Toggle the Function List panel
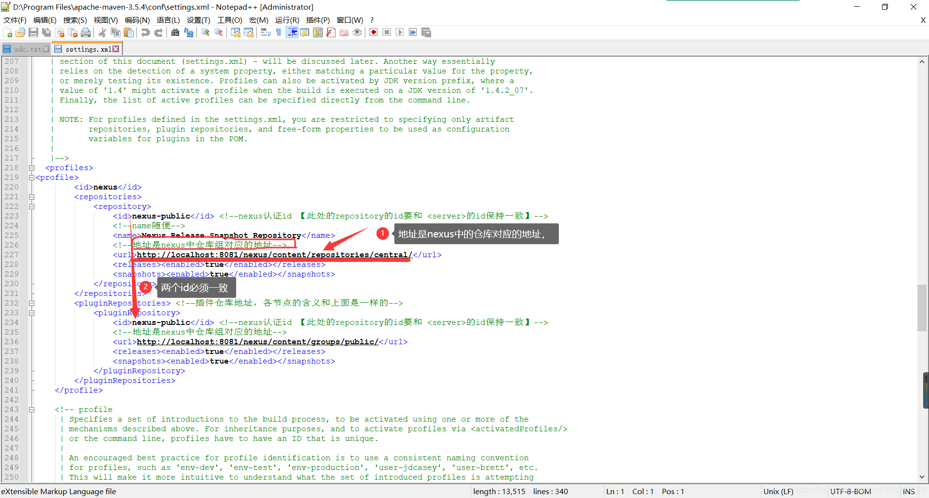929x498 pixels. click(331, 32)
